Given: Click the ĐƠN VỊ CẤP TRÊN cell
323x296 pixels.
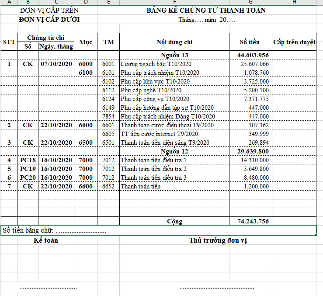Looking at the screenshot, I should click(49, 10).
